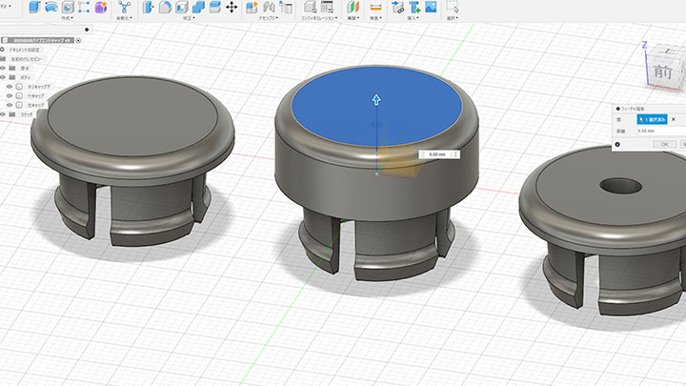Hide the first body ネジキャップ
The image size is (686, 386).
(10, 87)
